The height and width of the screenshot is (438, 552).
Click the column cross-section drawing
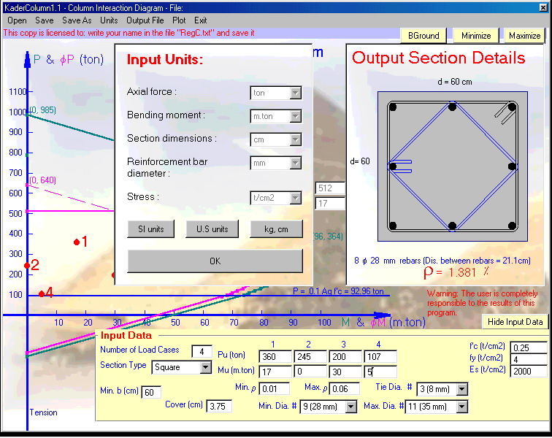click(452, 166)
